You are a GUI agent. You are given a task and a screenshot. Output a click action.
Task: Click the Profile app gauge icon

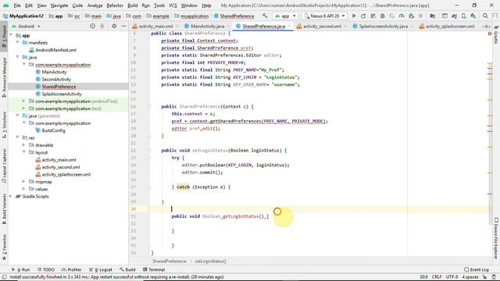click(x=402, y=16)
